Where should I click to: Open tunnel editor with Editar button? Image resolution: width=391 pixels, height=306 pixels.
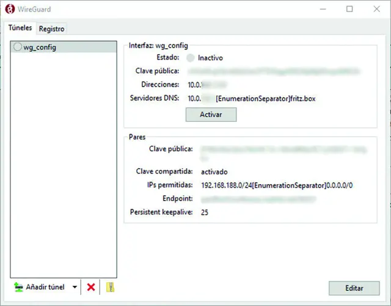(x=354, y=288)
